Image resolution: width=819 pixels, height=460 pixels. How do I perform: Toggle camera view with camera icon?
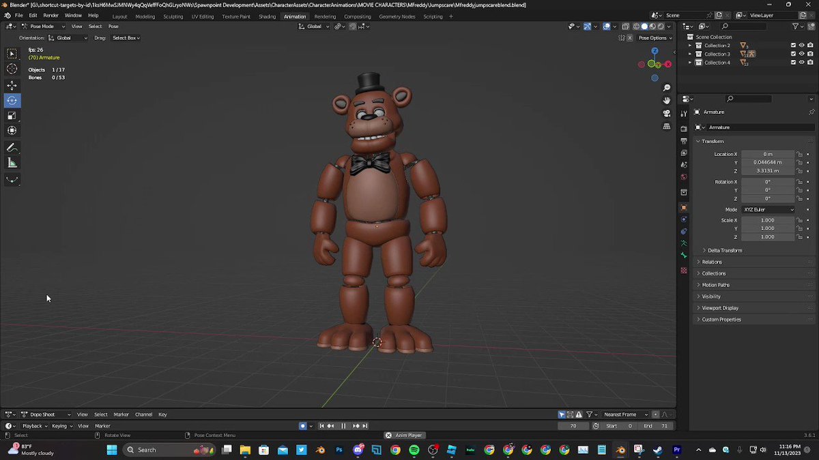(667, 113)
